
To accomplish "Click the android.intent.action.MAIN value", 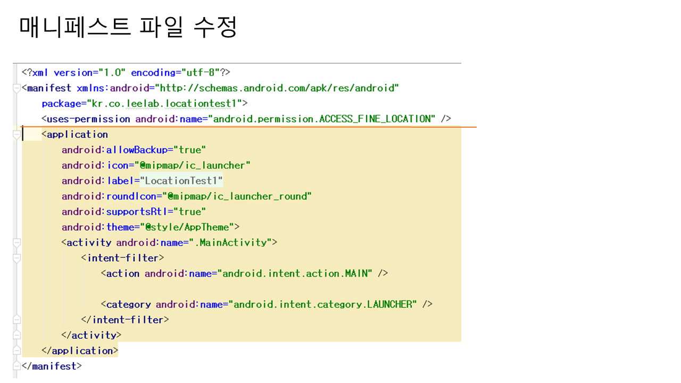I will (x=295, y=273).
